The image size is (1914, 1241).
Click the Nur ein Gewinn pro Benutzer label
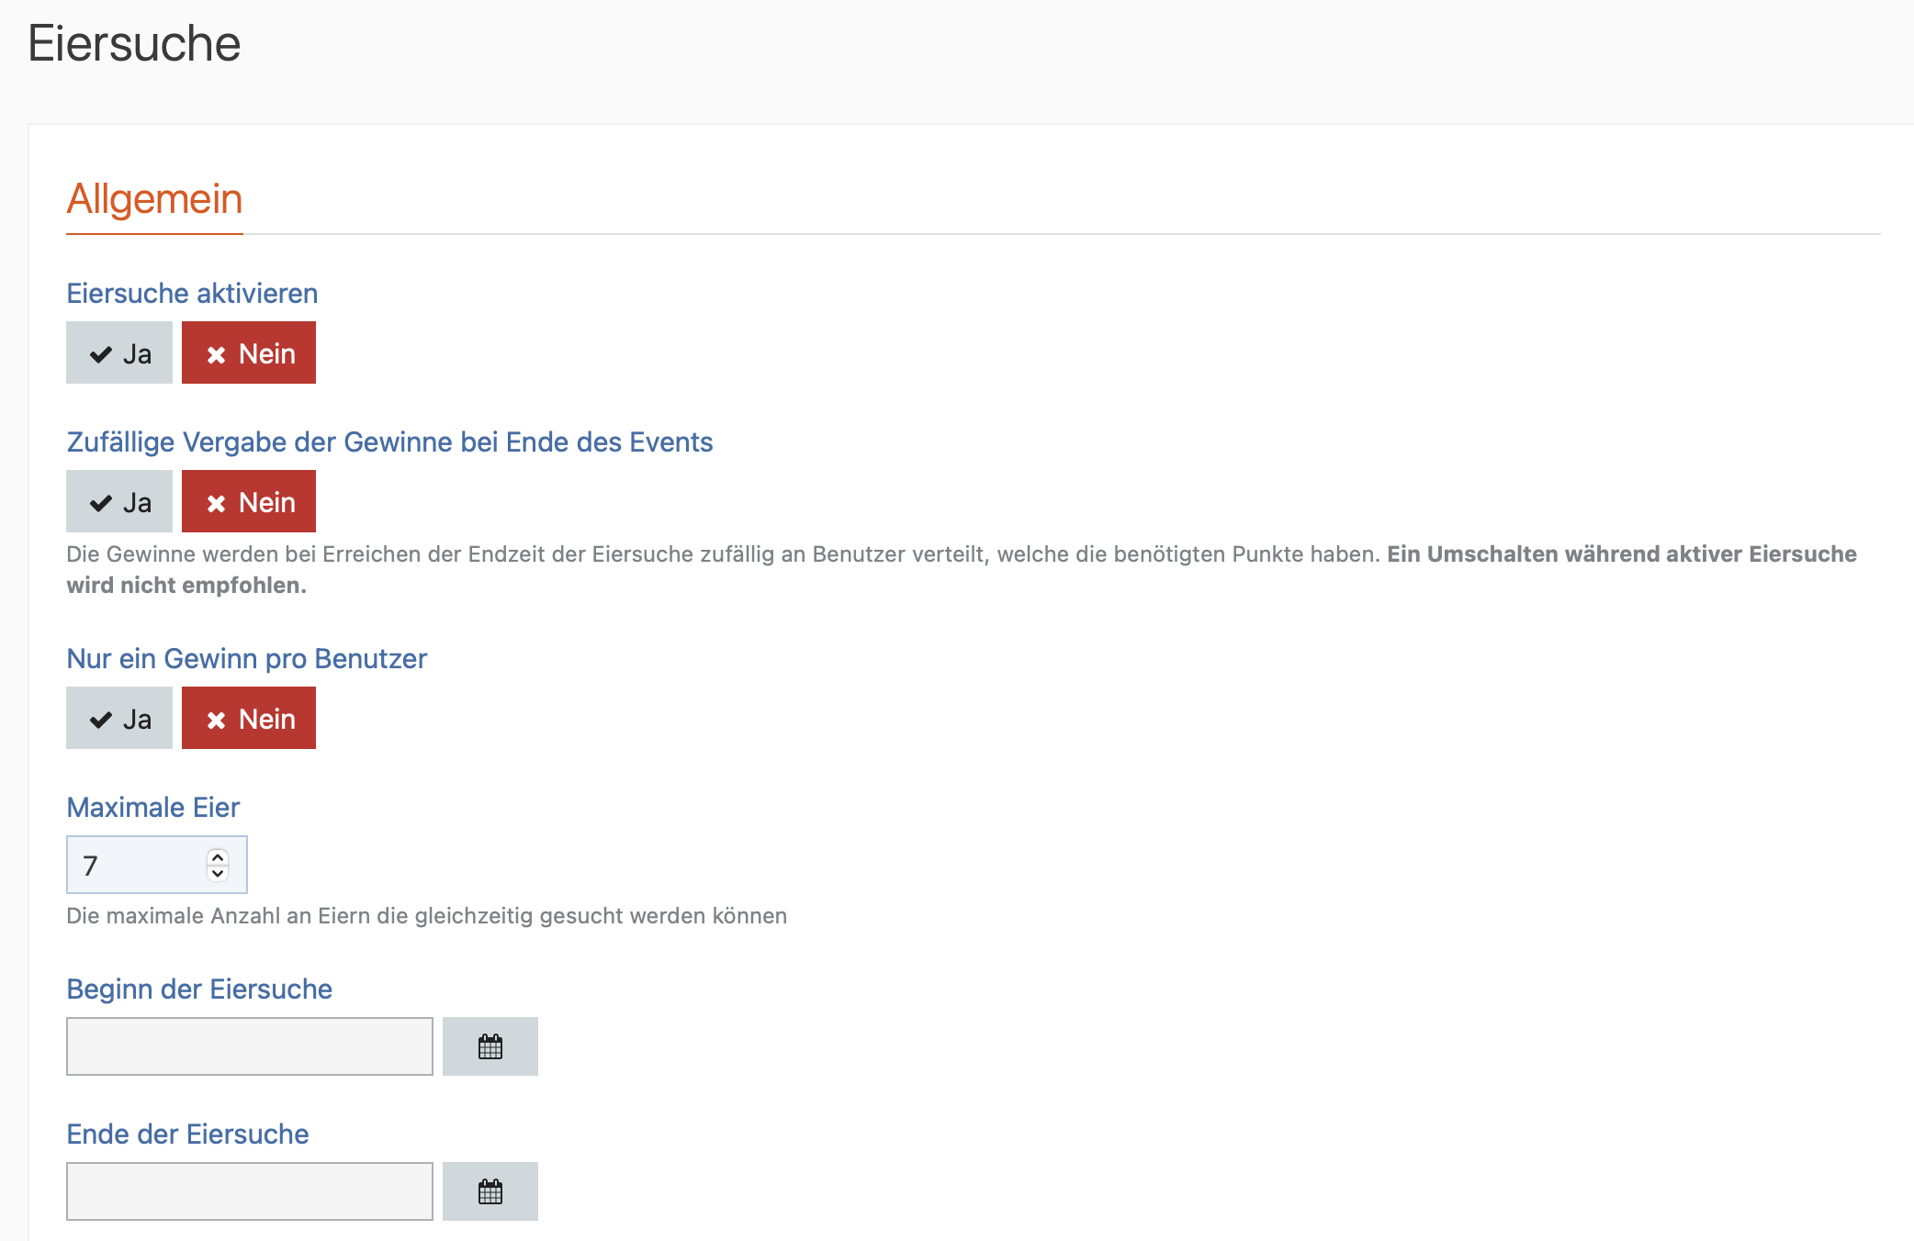pos(246,659)
